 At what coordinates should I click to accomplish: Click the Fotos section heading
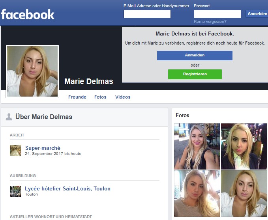coord(182,116)
